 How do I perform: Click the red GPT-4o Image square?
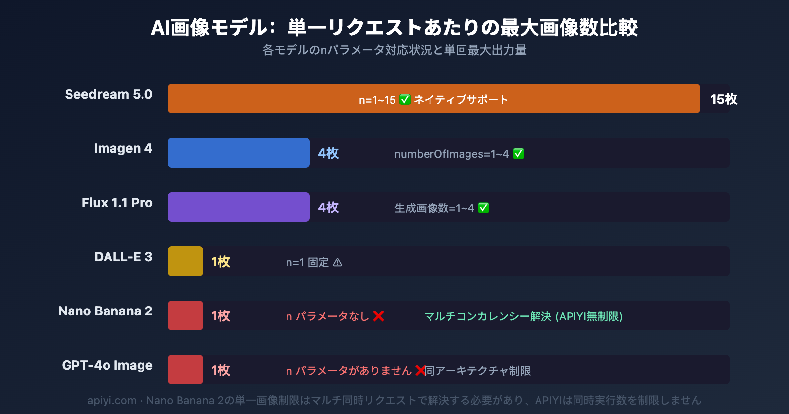(185, 370)
